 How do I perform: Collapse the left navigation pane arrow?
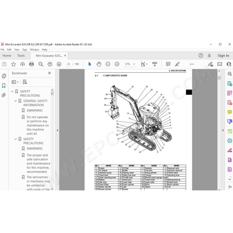point(57,130)
